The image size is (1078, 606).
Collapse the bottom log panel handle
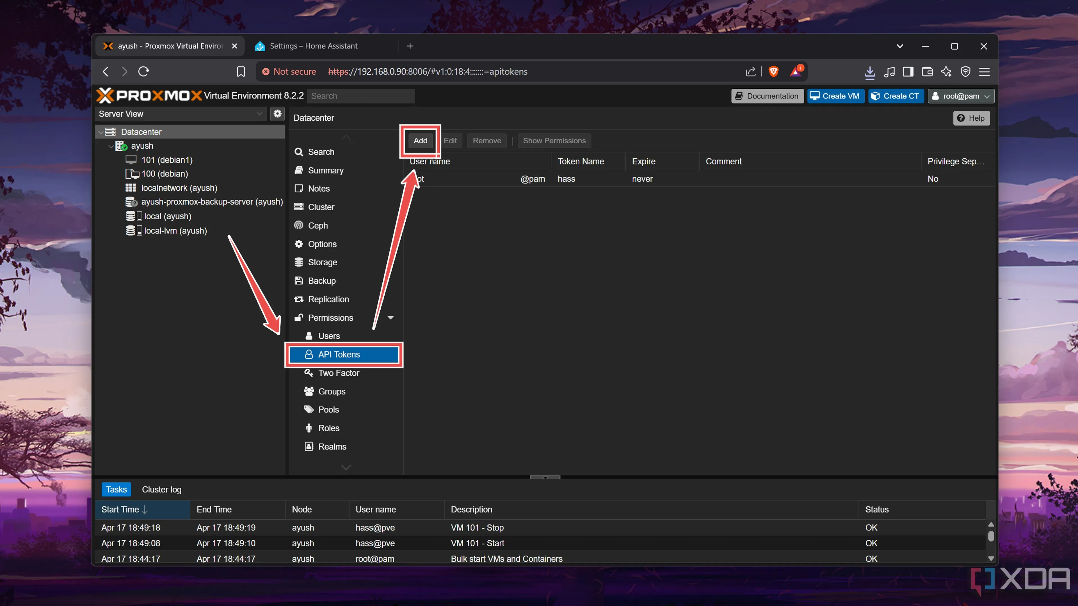click(545, 477)
